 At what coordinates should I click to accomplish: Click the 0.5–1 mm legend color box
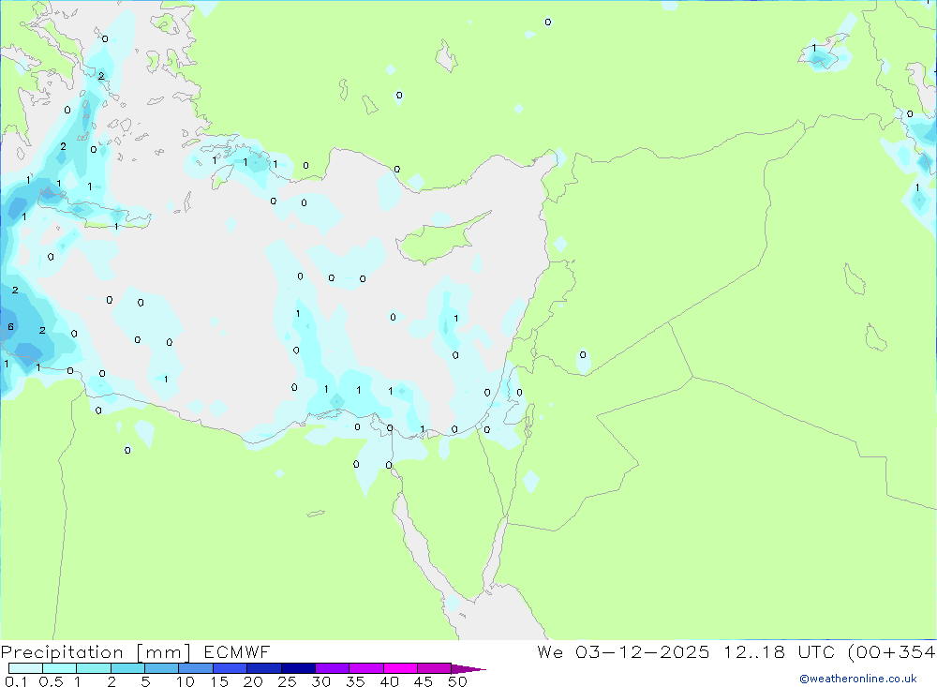60,668
